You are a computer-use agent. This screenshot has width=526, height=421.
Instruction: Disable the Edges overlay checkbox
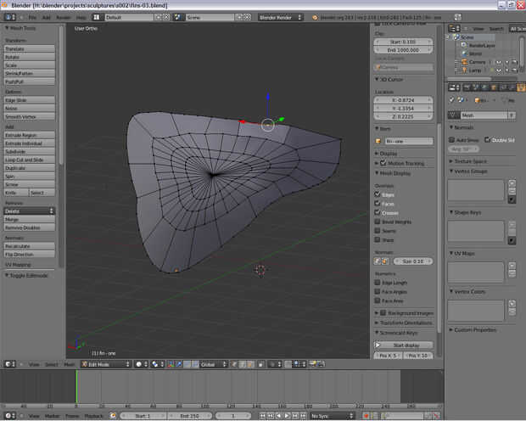(378, 194)
